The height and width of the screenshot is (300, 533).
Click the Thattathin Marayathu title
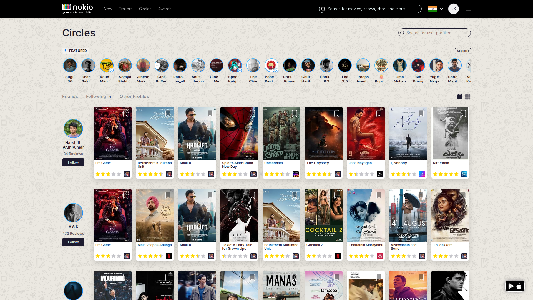pyautogui.click(x=366, y=245)
